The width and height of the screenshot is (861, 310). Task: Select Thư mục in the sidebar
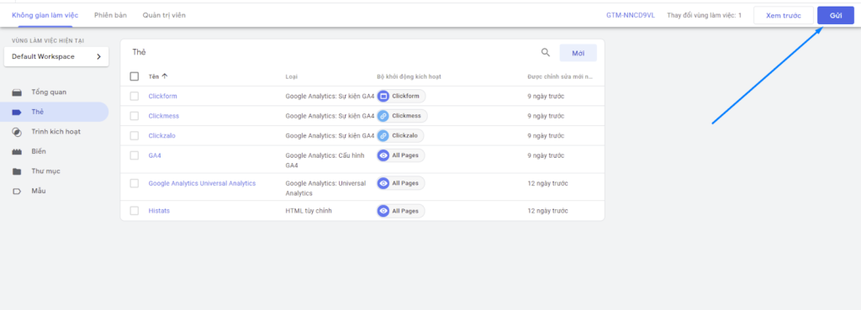pyautogui.click(x=45, y=171)
